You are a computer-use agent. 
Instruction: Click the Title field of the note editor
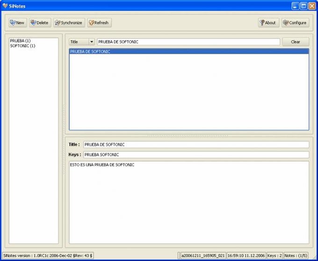pyautogui.click(x=196, y=145)
